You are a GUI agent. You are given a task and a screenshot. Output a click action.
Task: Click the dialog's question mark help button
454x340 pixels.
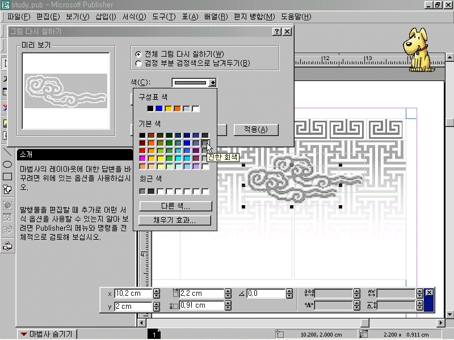(277, 32)
